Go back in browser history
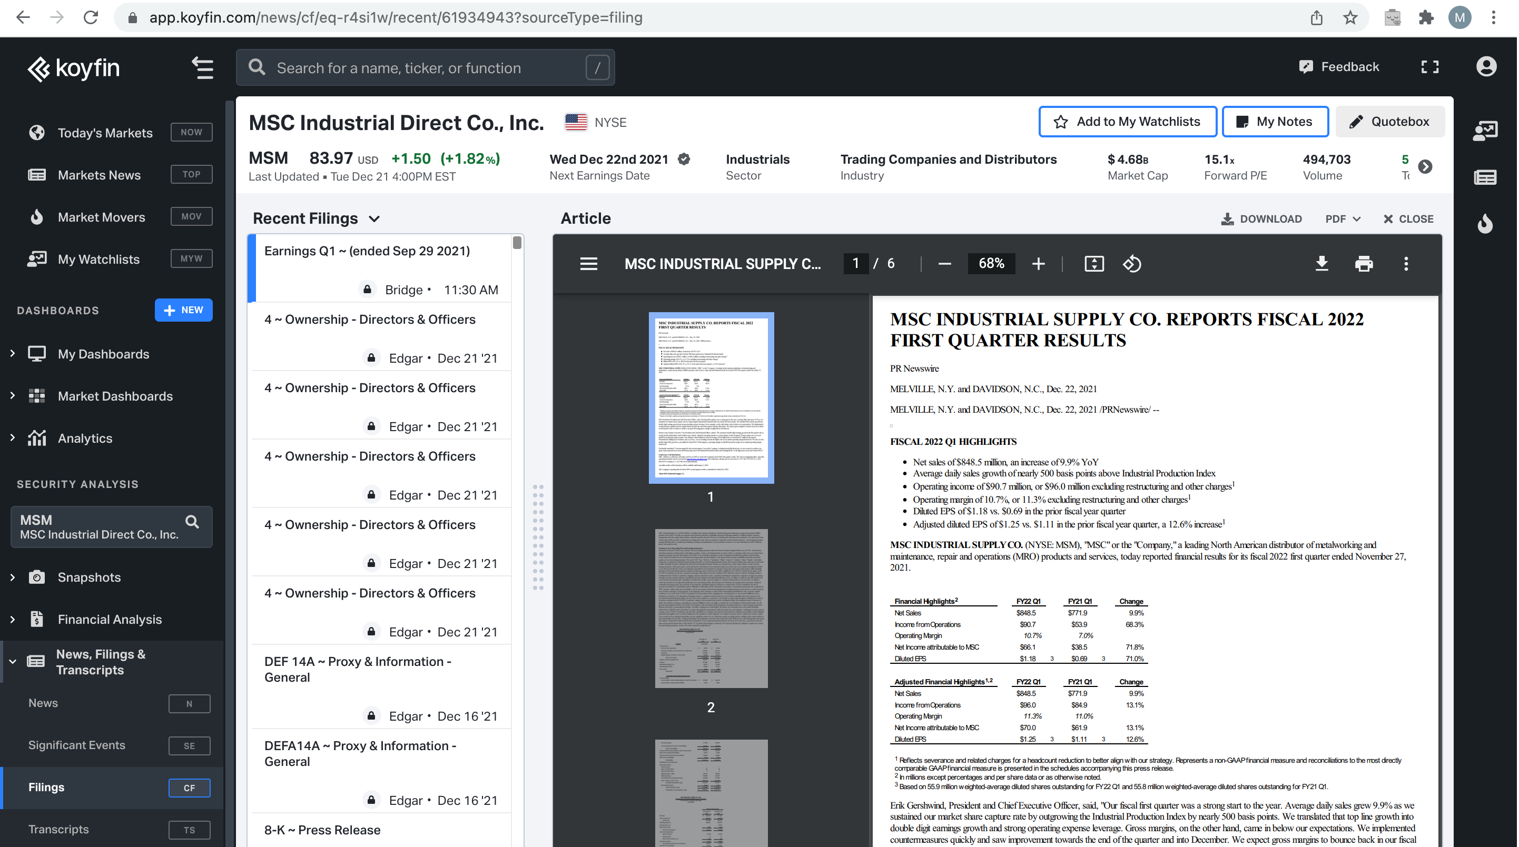Screen dimensions: 1519x847 23,18
